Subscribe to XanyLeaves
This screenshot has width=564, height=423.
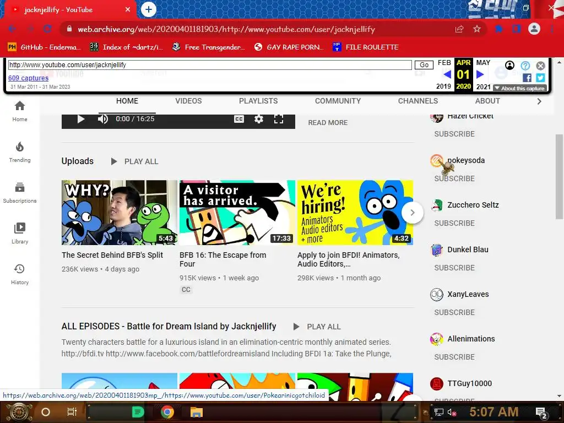tap(454, 313)
